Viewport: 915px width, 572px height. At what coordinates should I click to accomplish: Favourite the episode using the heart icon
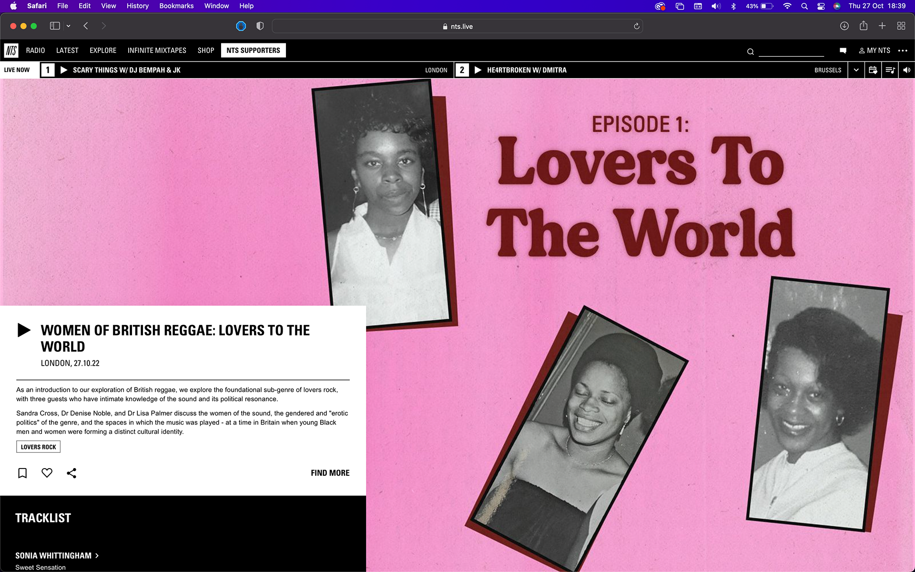pos(47,473)
